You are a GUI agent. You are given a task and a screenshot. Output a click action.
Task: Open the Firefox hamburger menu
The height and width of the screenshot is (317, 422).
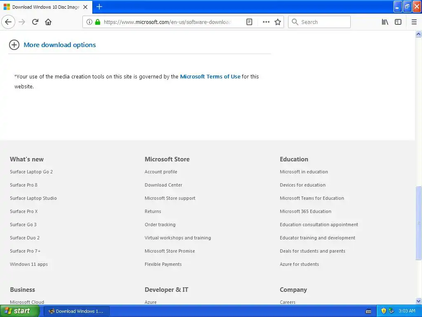pyautogui.click(x=414, y=22)
